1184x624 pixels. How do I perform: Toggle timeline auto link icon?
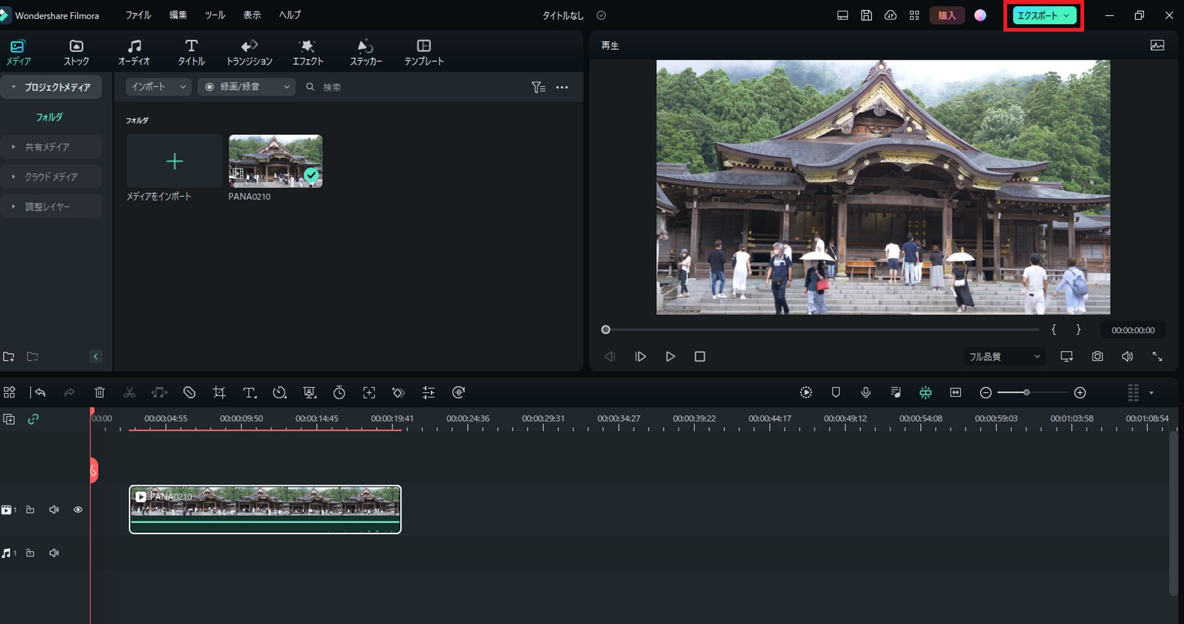click(33, 419)
